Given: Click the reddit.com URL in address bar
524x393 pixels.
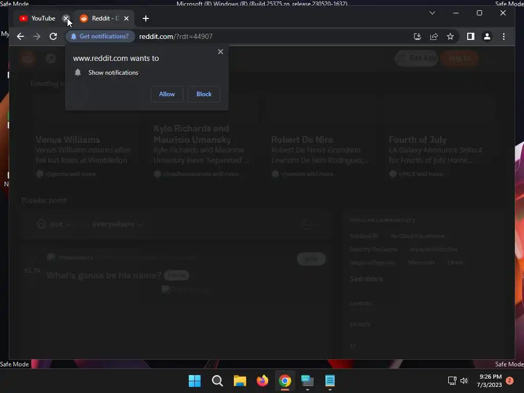Looking at the screenshot, I should 176,36.
